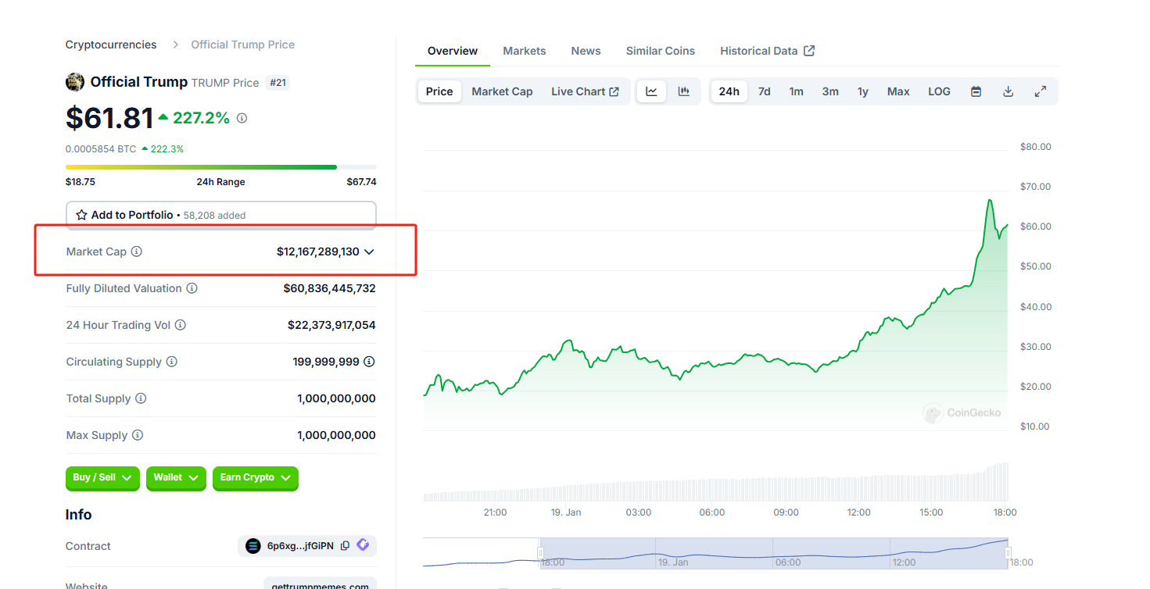Expand the Market Cap details chevron
The image size is (1150, 589).
point(369,252)
